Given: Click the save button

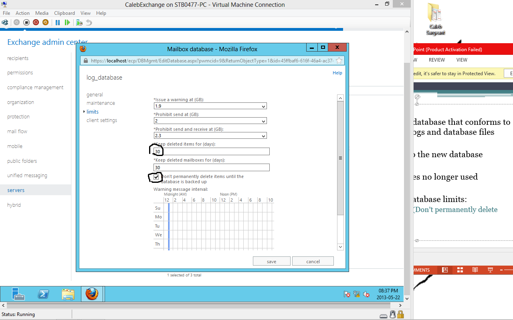Looking at the screenshot, I should [x=272, y=261].
